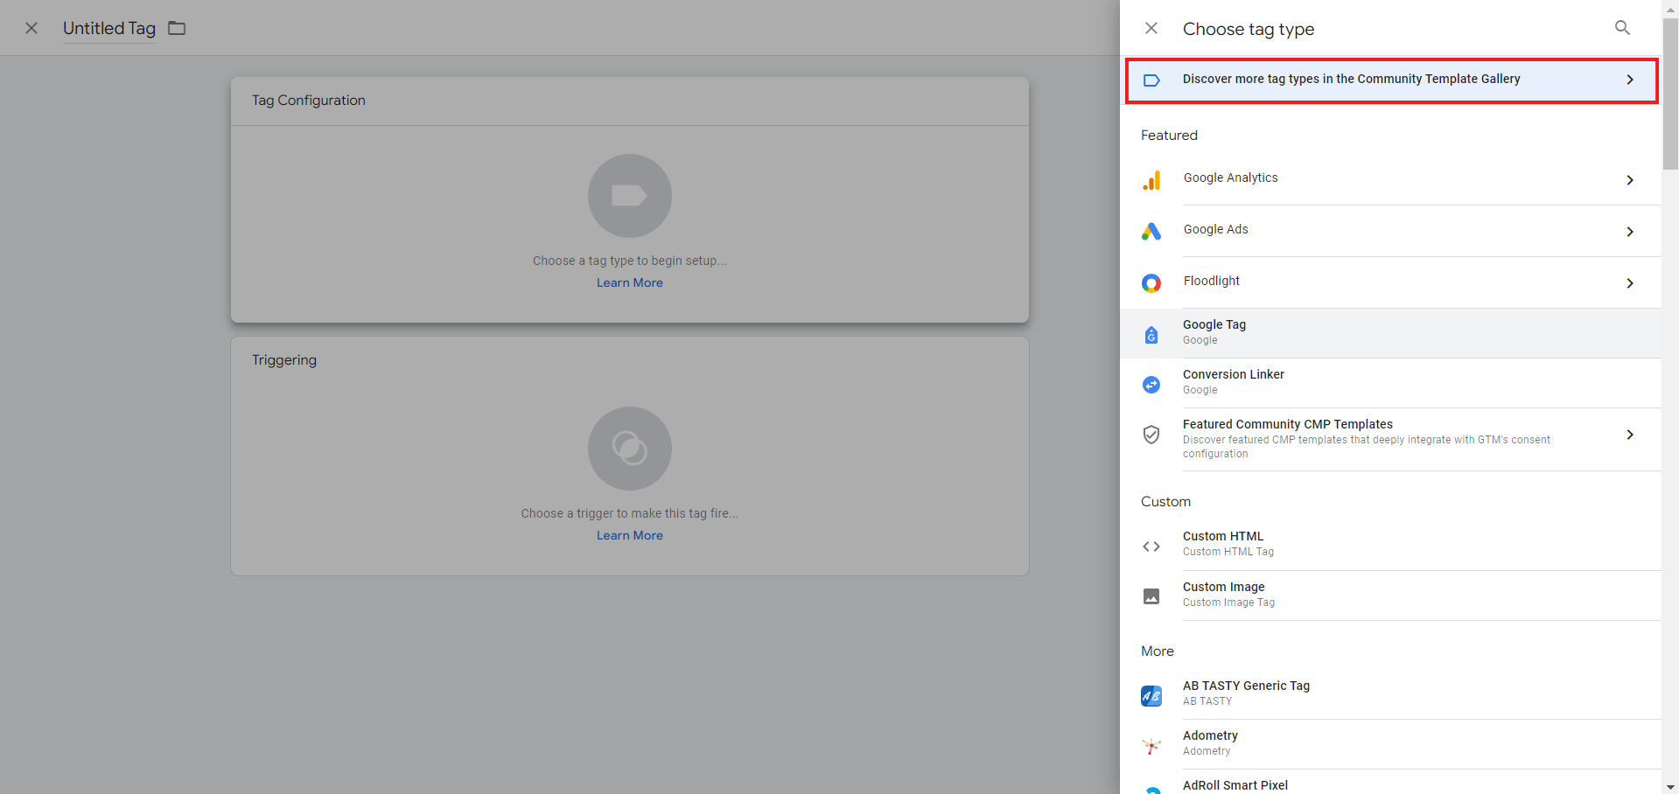Click the Google Tag icon
1679x794 pixels.
[x=1151, y=334]
